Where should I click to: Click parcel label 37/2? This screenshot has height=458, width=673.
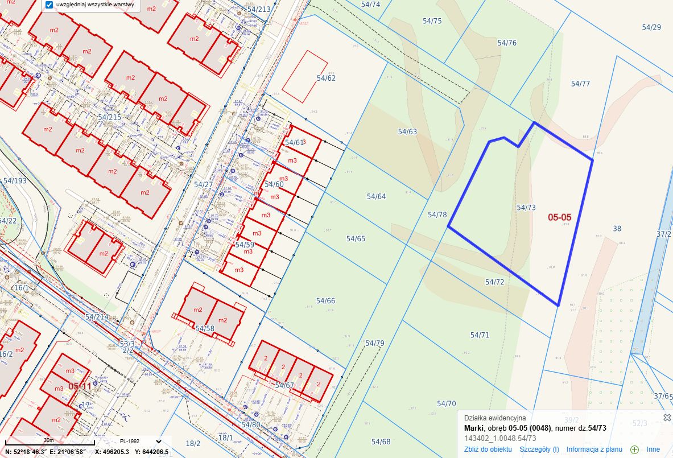pyautogui.click(x=664, y=234)
